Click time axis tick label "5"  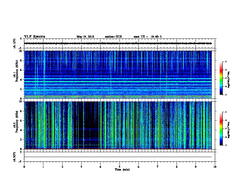point(119,167)
